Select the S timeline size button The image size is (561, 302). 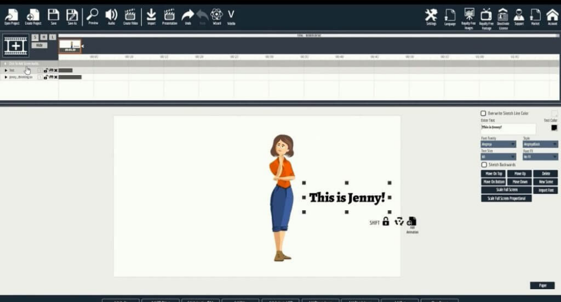[x=35, y=37]
